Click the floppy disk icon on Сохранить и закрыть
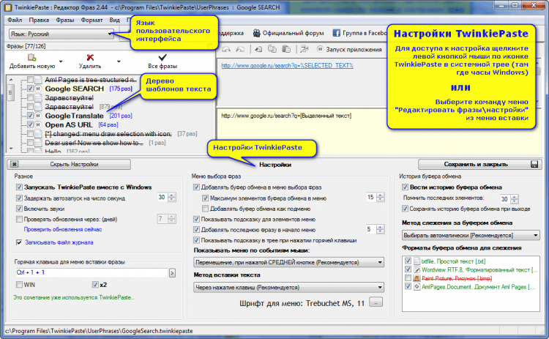This screenshot has width=549, height=339. point(534,164)
